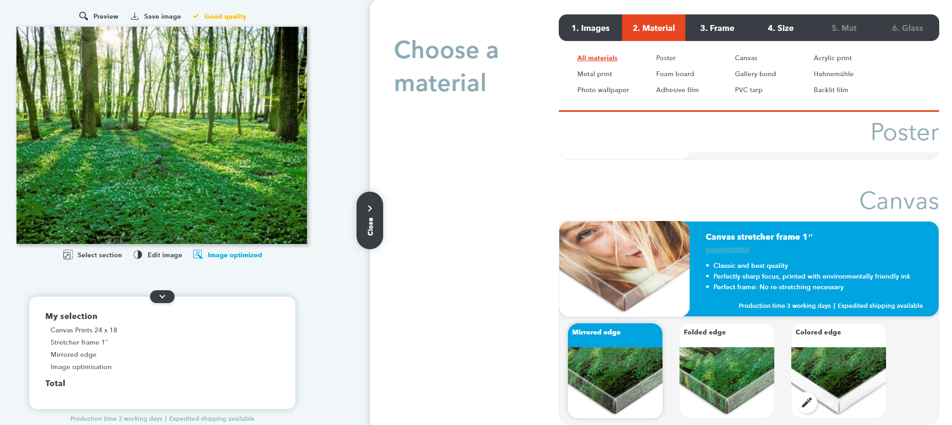Open the 1. Images tab
Screen dimensions: 952x425
[x=590, y=28]
